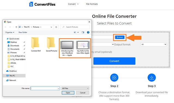Viewport: 174px width, 103px height.
Task: Select the Saved Pictures folder
Action: [x=52, y=44]
